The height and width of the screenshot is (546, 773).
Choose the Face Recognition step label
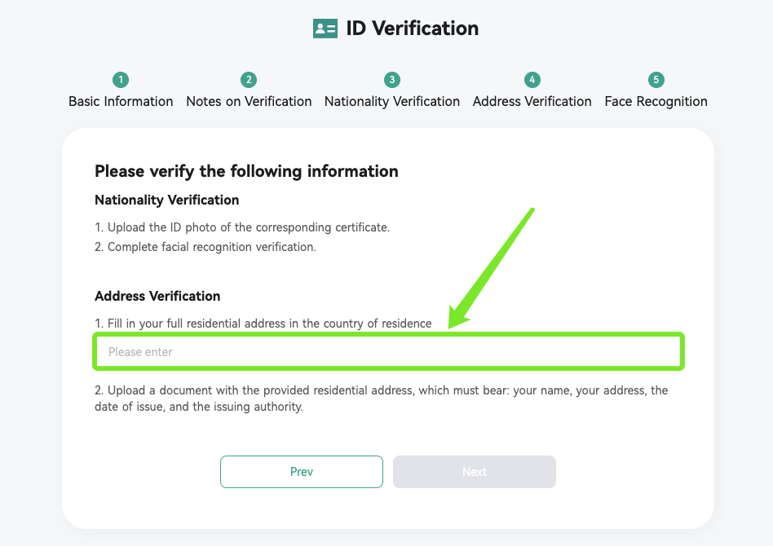coord(656,102)
